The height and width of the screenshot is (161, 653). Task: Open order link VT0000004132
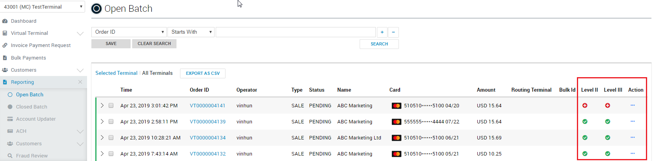[207, 154]
